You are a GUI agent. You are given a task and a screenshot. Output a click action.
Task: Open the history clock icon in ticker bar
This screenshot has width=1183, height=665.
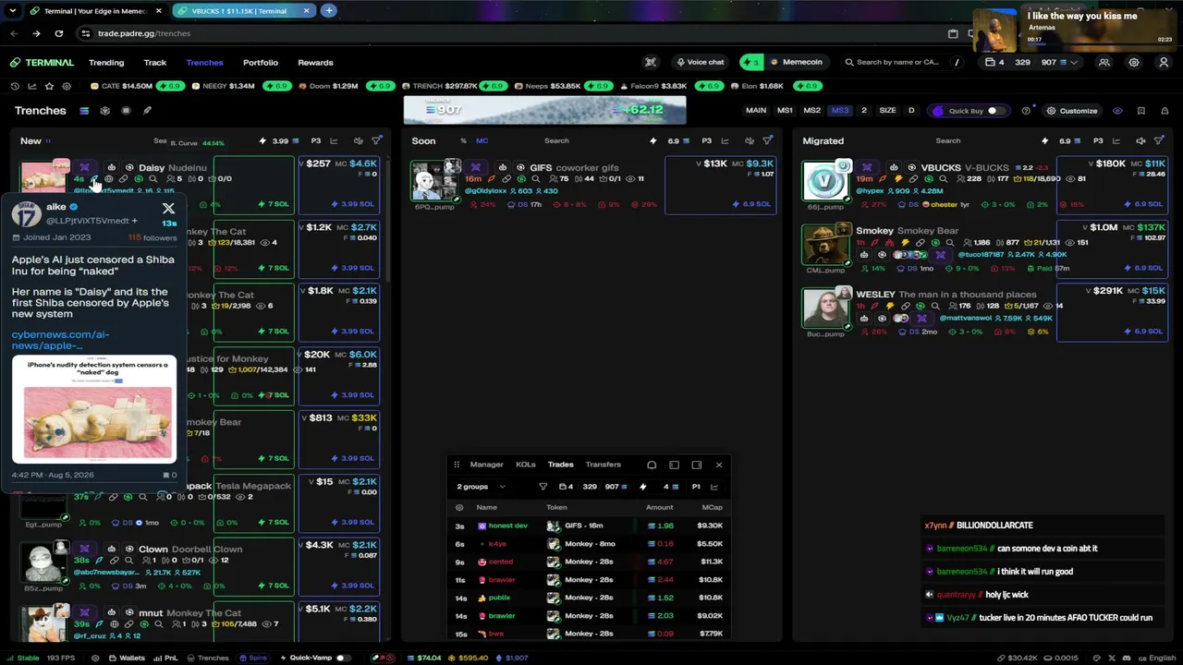coord(15,86)
